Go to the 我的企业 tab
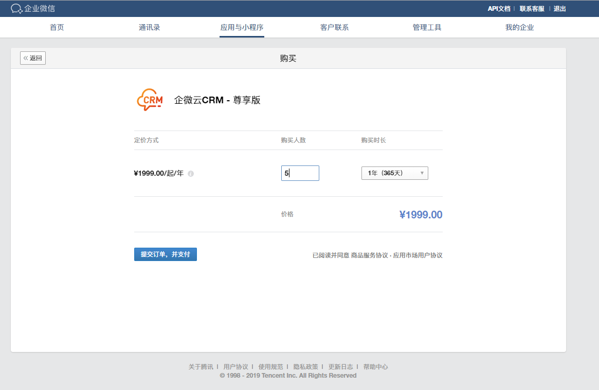Image resolution: width=599 pixels, height=390 pixels. (x=519, y=27)
